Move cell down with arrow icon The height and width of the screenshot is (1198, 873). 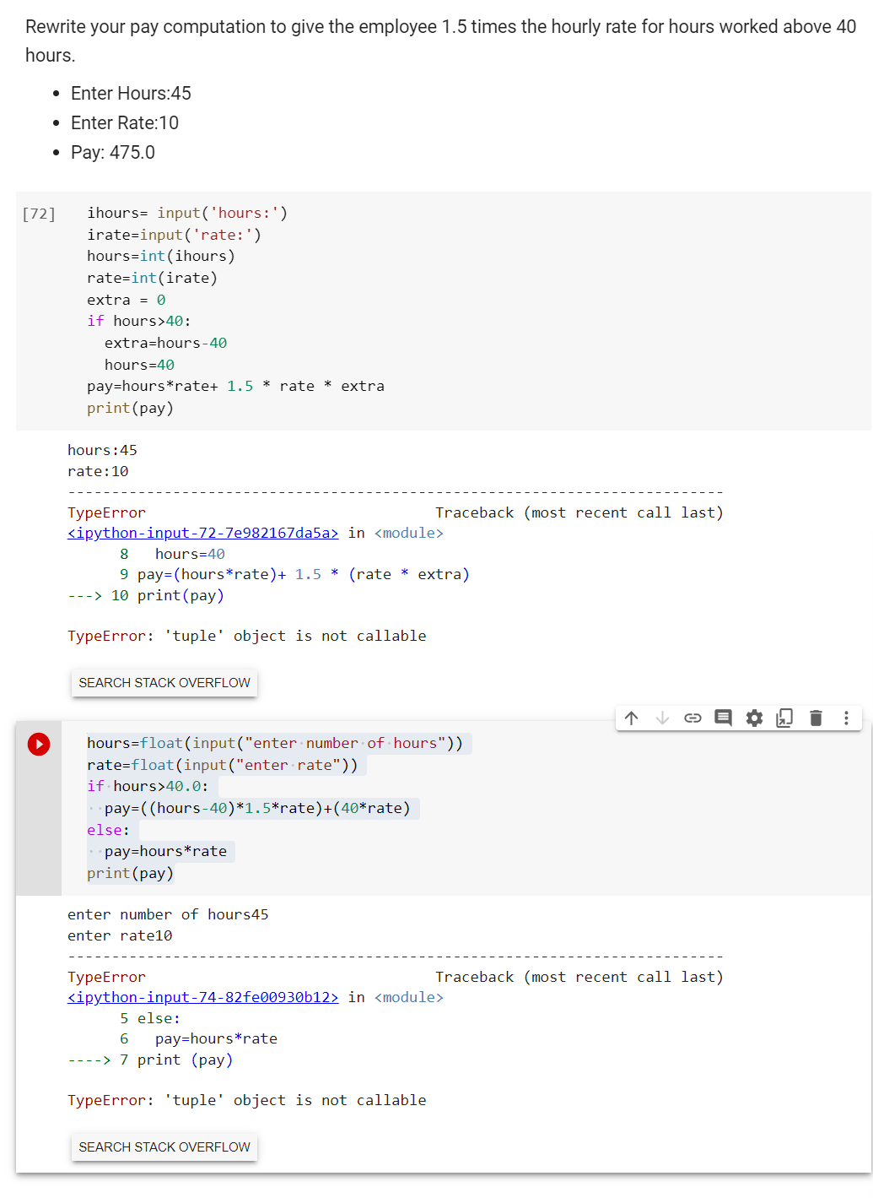click(662, 718)
